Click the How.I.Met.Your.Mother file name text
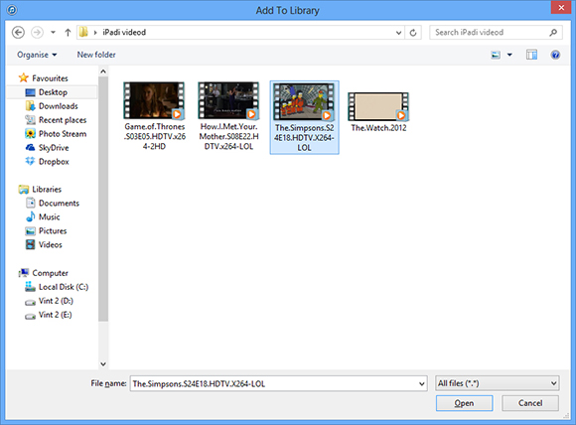576x425 pixels. (228, 137)
